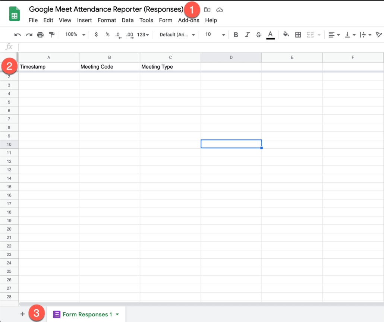384x322 pixels.
Task: Increase decimal places icon
Action: [130, 35]
